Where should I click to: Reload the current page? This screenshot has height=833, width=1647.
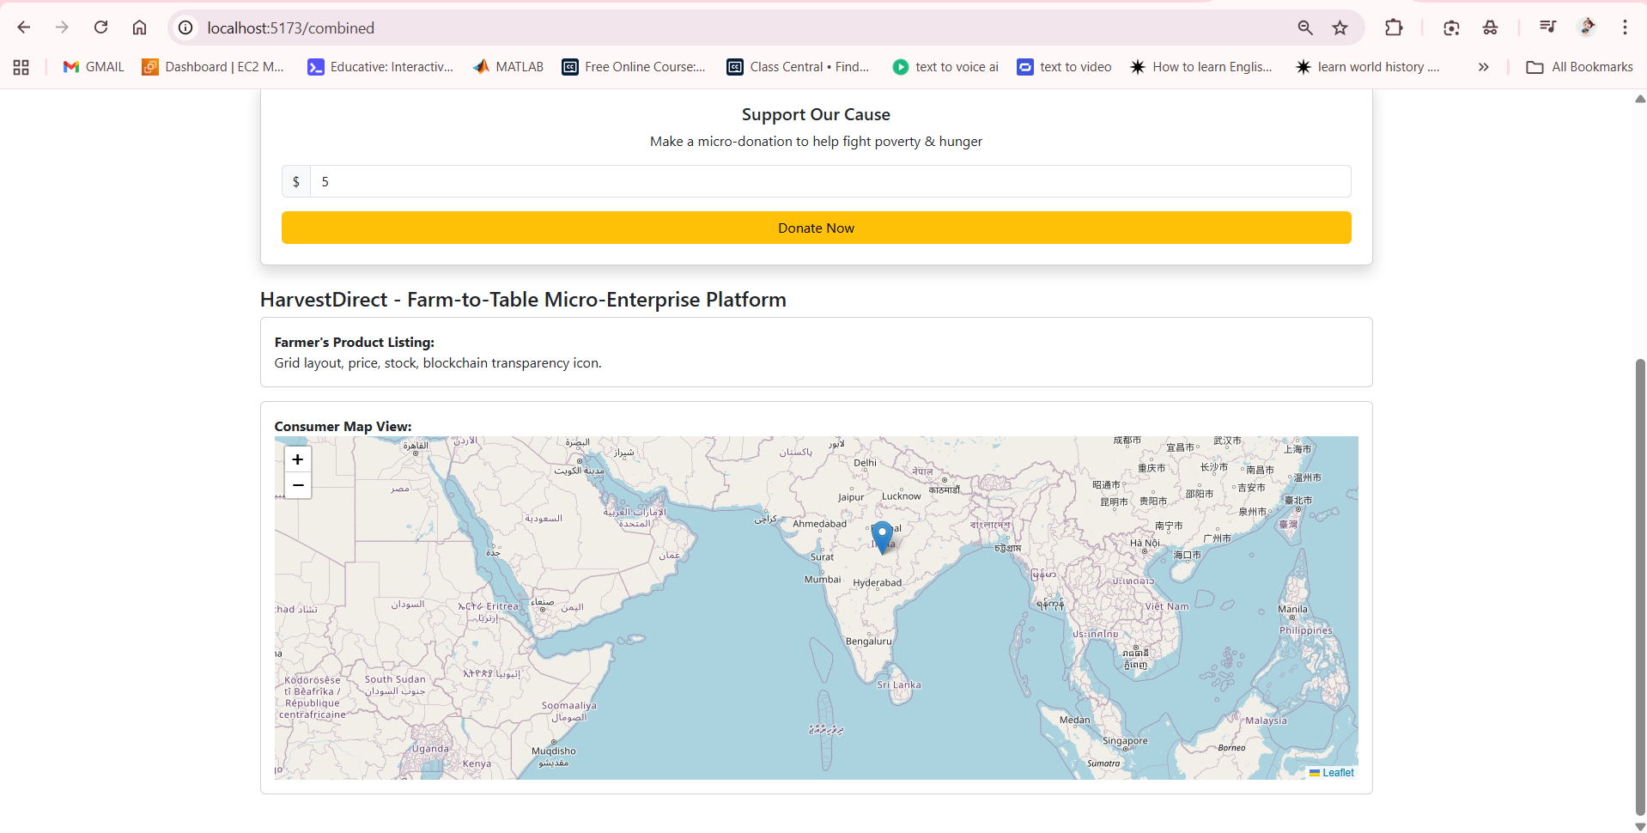pos(100,27)
